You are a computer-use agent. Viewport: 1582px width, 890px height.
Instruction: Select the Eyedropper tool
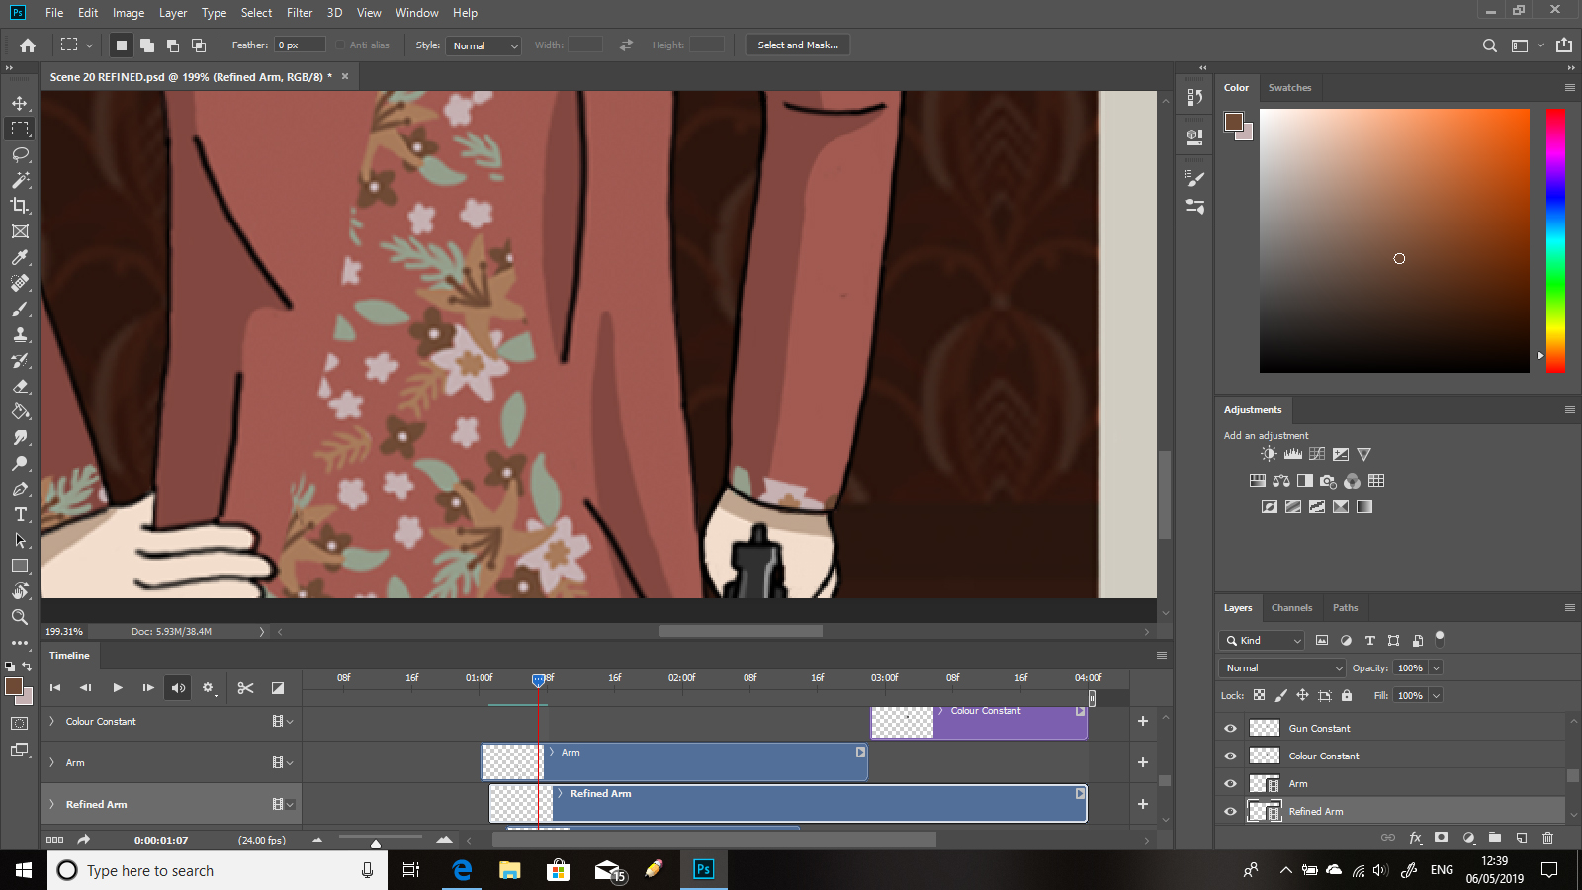(x=20, y=257)
